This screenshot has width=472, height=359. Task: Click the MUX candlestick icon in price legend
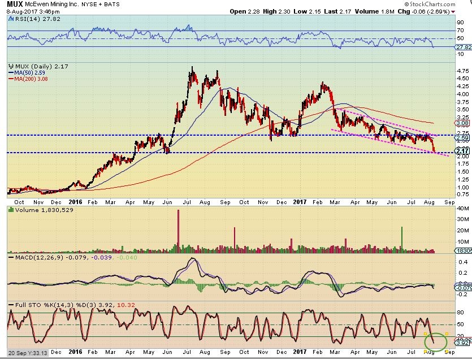[10, 66]
